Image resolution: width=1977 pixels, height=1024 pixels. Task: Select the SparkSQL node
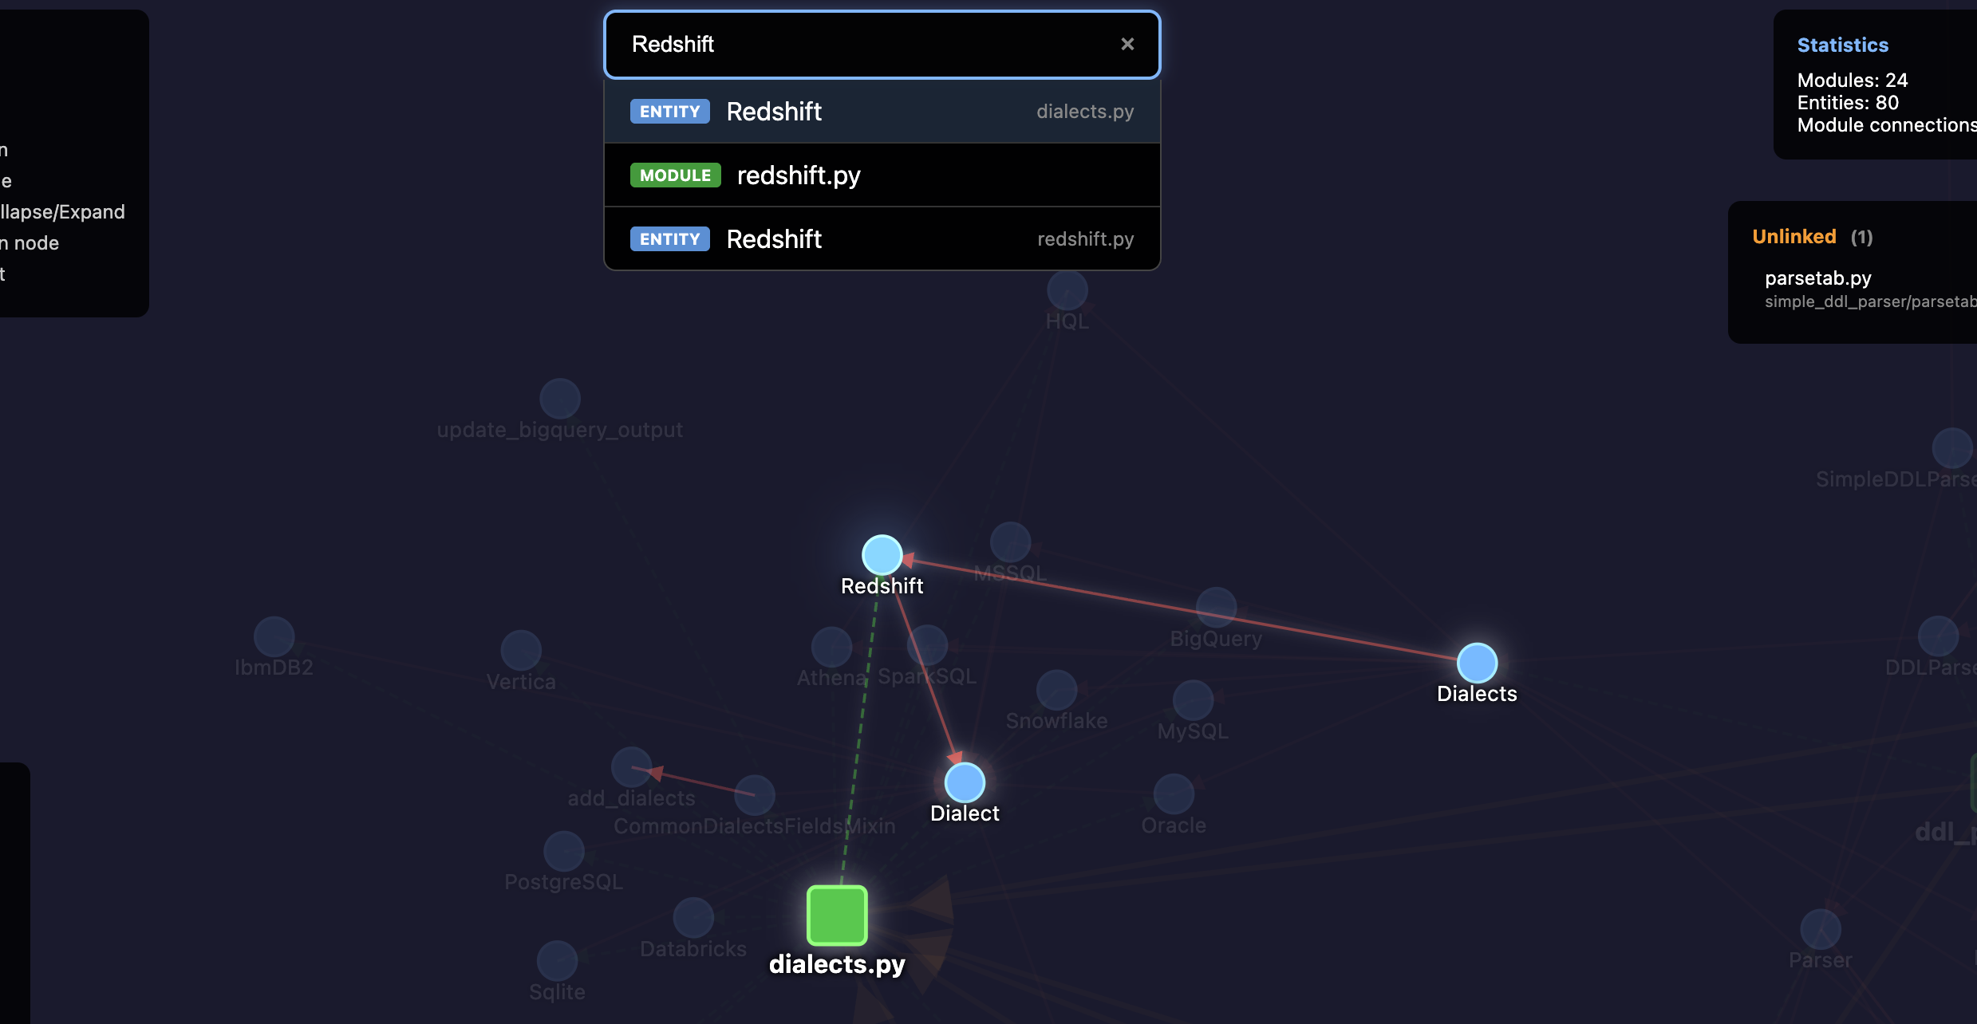(926, 648)
